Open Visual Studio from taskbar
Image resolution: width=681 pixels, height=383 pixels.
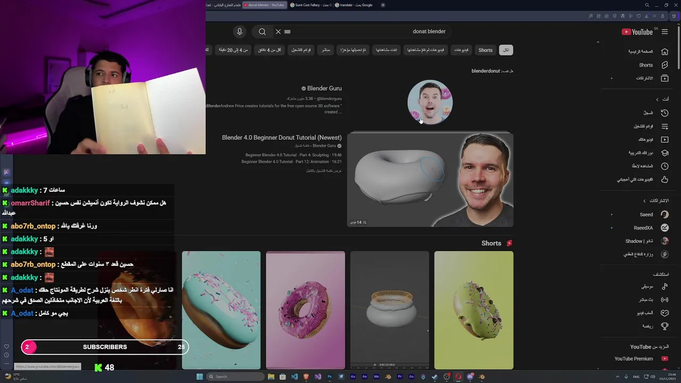tap(318, 377)
